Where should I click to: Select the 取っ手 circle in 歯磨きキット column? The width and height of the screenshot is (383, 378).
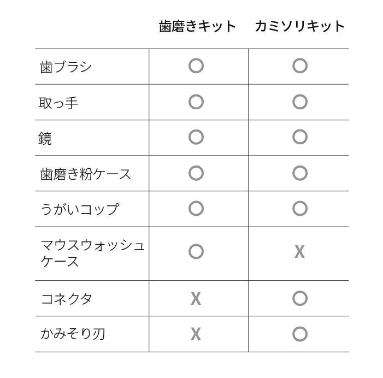196,102
